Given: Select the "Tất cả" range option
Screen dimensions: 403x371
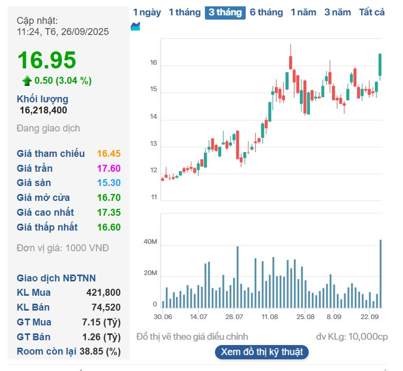Looking at the screenshot, I should coord(372,12).
